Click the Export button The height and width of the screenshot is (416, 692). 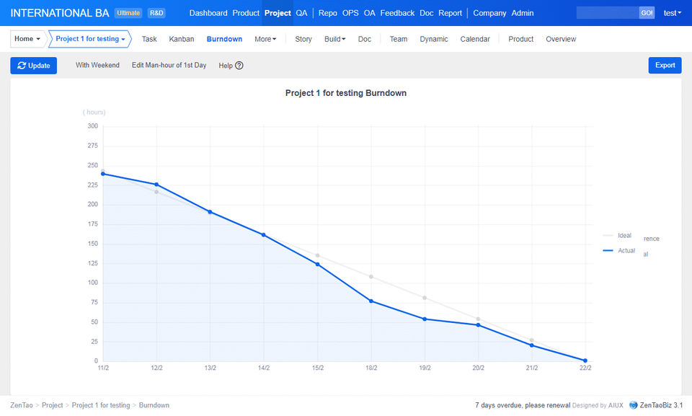(665, 66)
